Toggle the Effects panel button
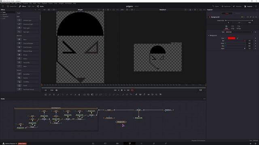259x145 pixels. point(23,6)
